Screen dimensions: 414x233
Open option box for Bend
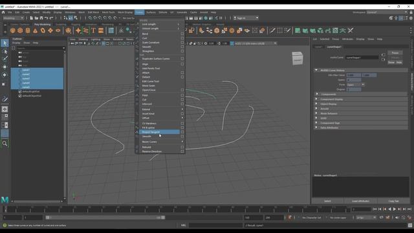click(x=182, y=34)
